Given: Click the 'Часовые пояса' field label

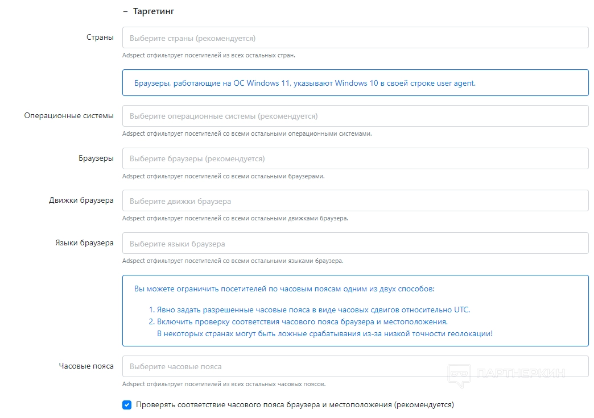Looking at the screenshot, I should (x=86, y=366).
